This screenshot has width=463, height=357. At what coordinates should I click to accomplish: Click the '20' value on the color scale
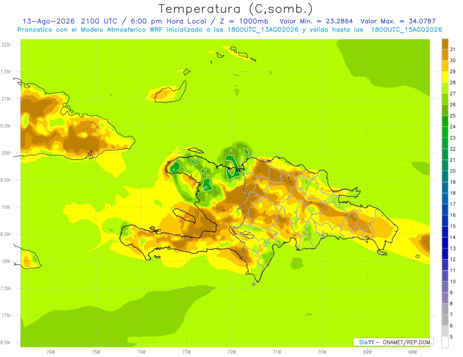click(x=453, y=171)
